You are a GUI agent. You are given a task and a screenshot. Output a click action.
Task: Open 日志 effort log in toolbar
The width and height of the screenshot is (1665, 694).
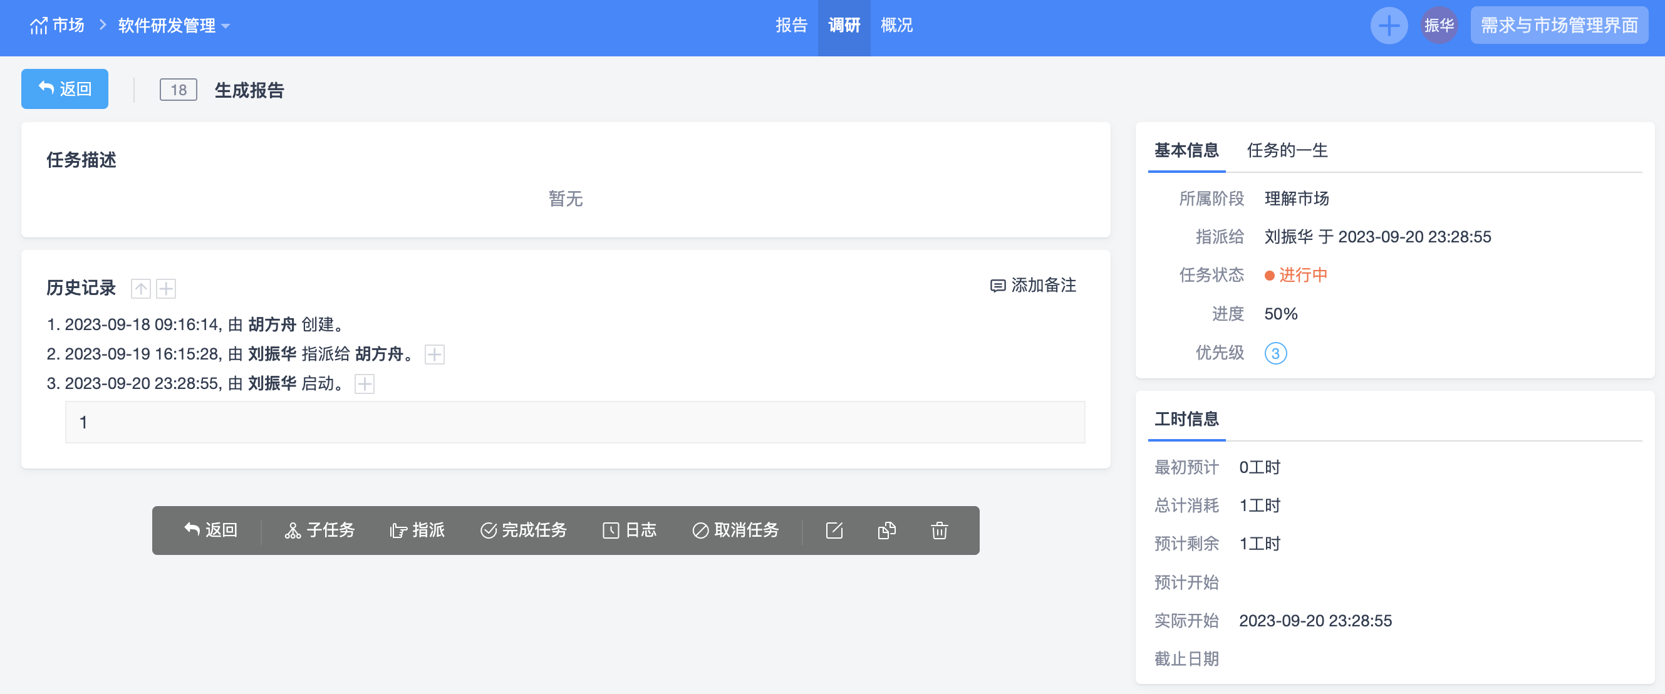pyautogui.click(x=629, y=531)
